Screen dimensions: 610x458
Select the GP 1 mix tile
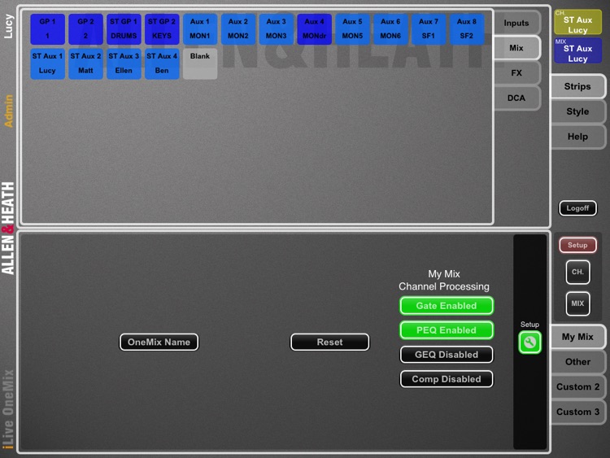click(x=47, y=28)
